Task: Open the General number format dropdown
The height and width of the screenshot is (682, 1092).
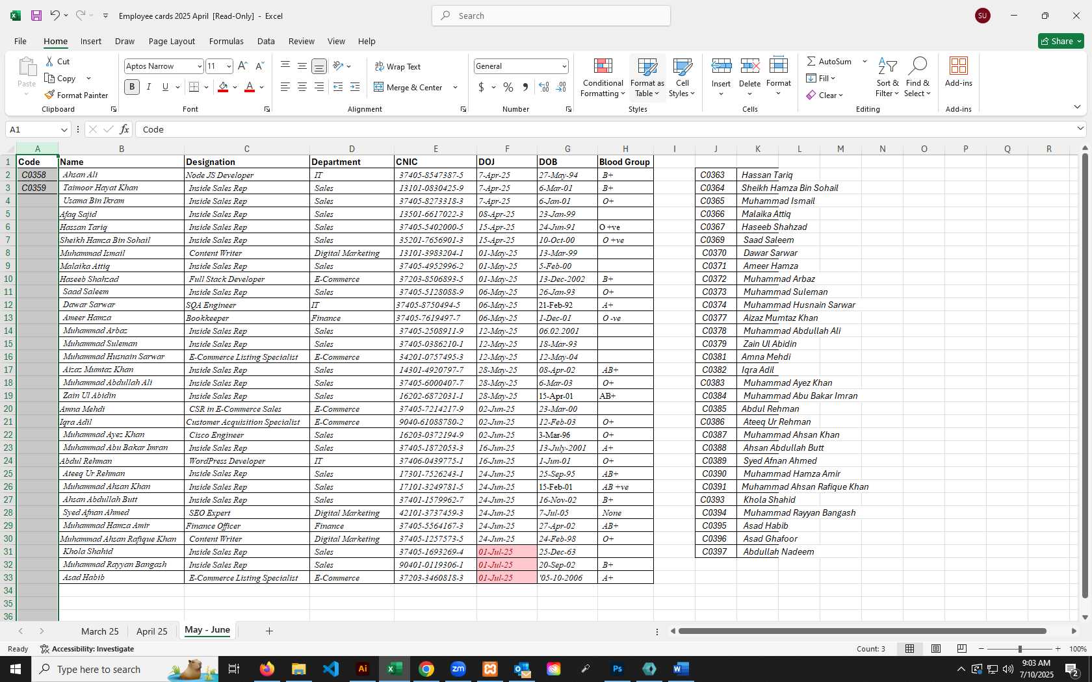Action: tap(564, 66)
